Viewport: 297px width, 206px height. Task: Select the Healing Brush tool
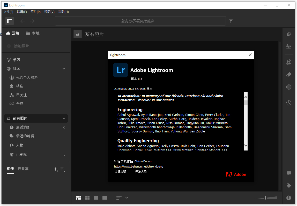(x=289, y=75)
